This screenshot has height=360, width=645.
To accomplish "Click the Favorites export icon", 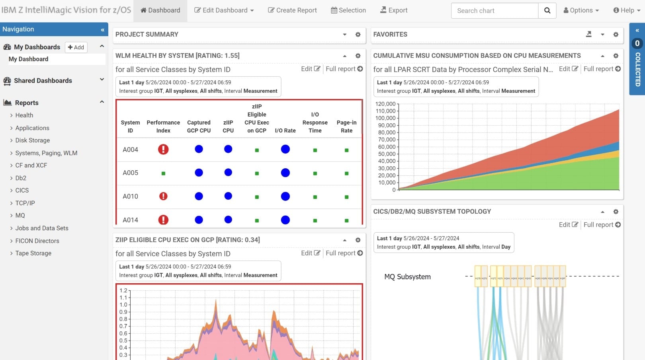I will pos(589,34).
